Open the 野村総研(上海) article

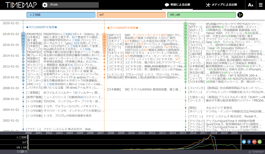(x=144, y=77)
